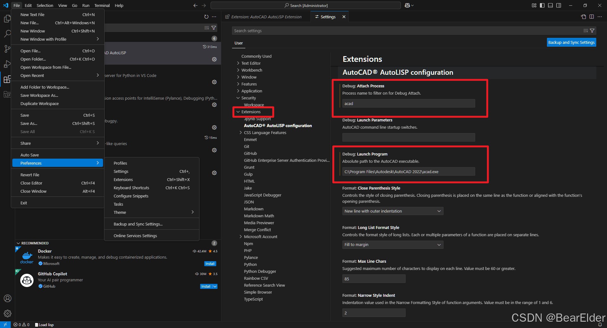
Task: Open Source Control view icon
Action: pyautogui.click(x=7, y=49)
